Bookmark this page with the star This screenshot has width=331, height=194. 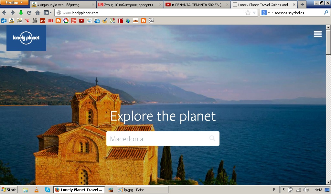pos(248,13)
